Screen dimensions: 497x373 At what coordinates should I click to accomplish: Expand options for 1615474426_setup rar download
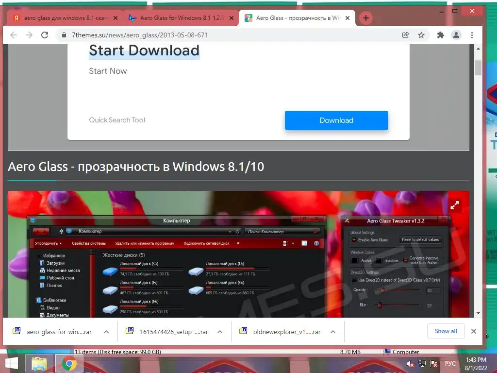[220, 332]
